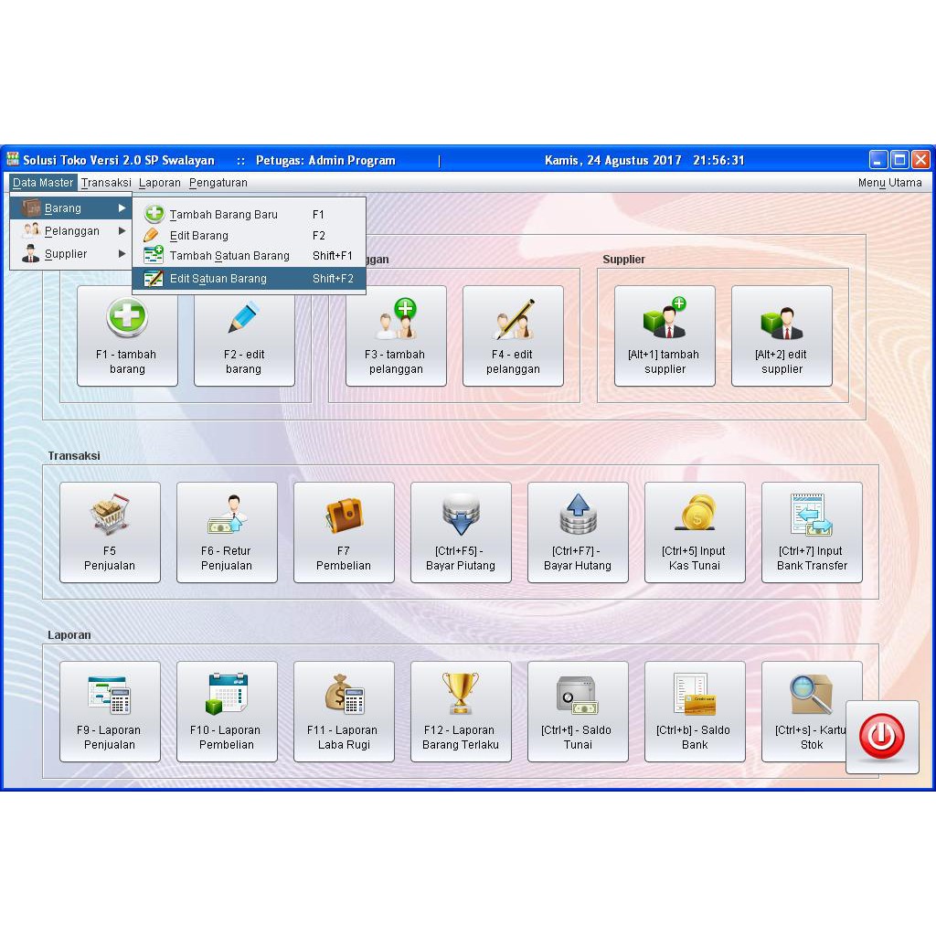This screenshot has width=936, height=936.
Task: Open the Data Master menu
Action: (x=43, y=183)
